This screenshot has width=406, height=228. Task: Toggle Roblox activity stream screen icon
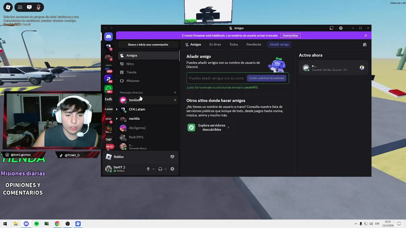172,157
